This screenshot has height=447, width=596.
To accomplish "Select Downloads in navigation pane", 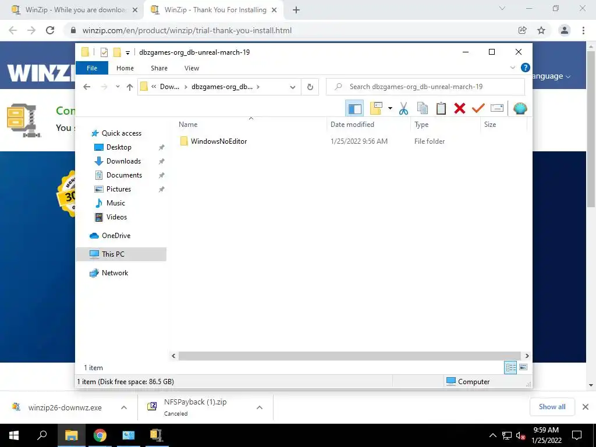I will pos(123,161).
